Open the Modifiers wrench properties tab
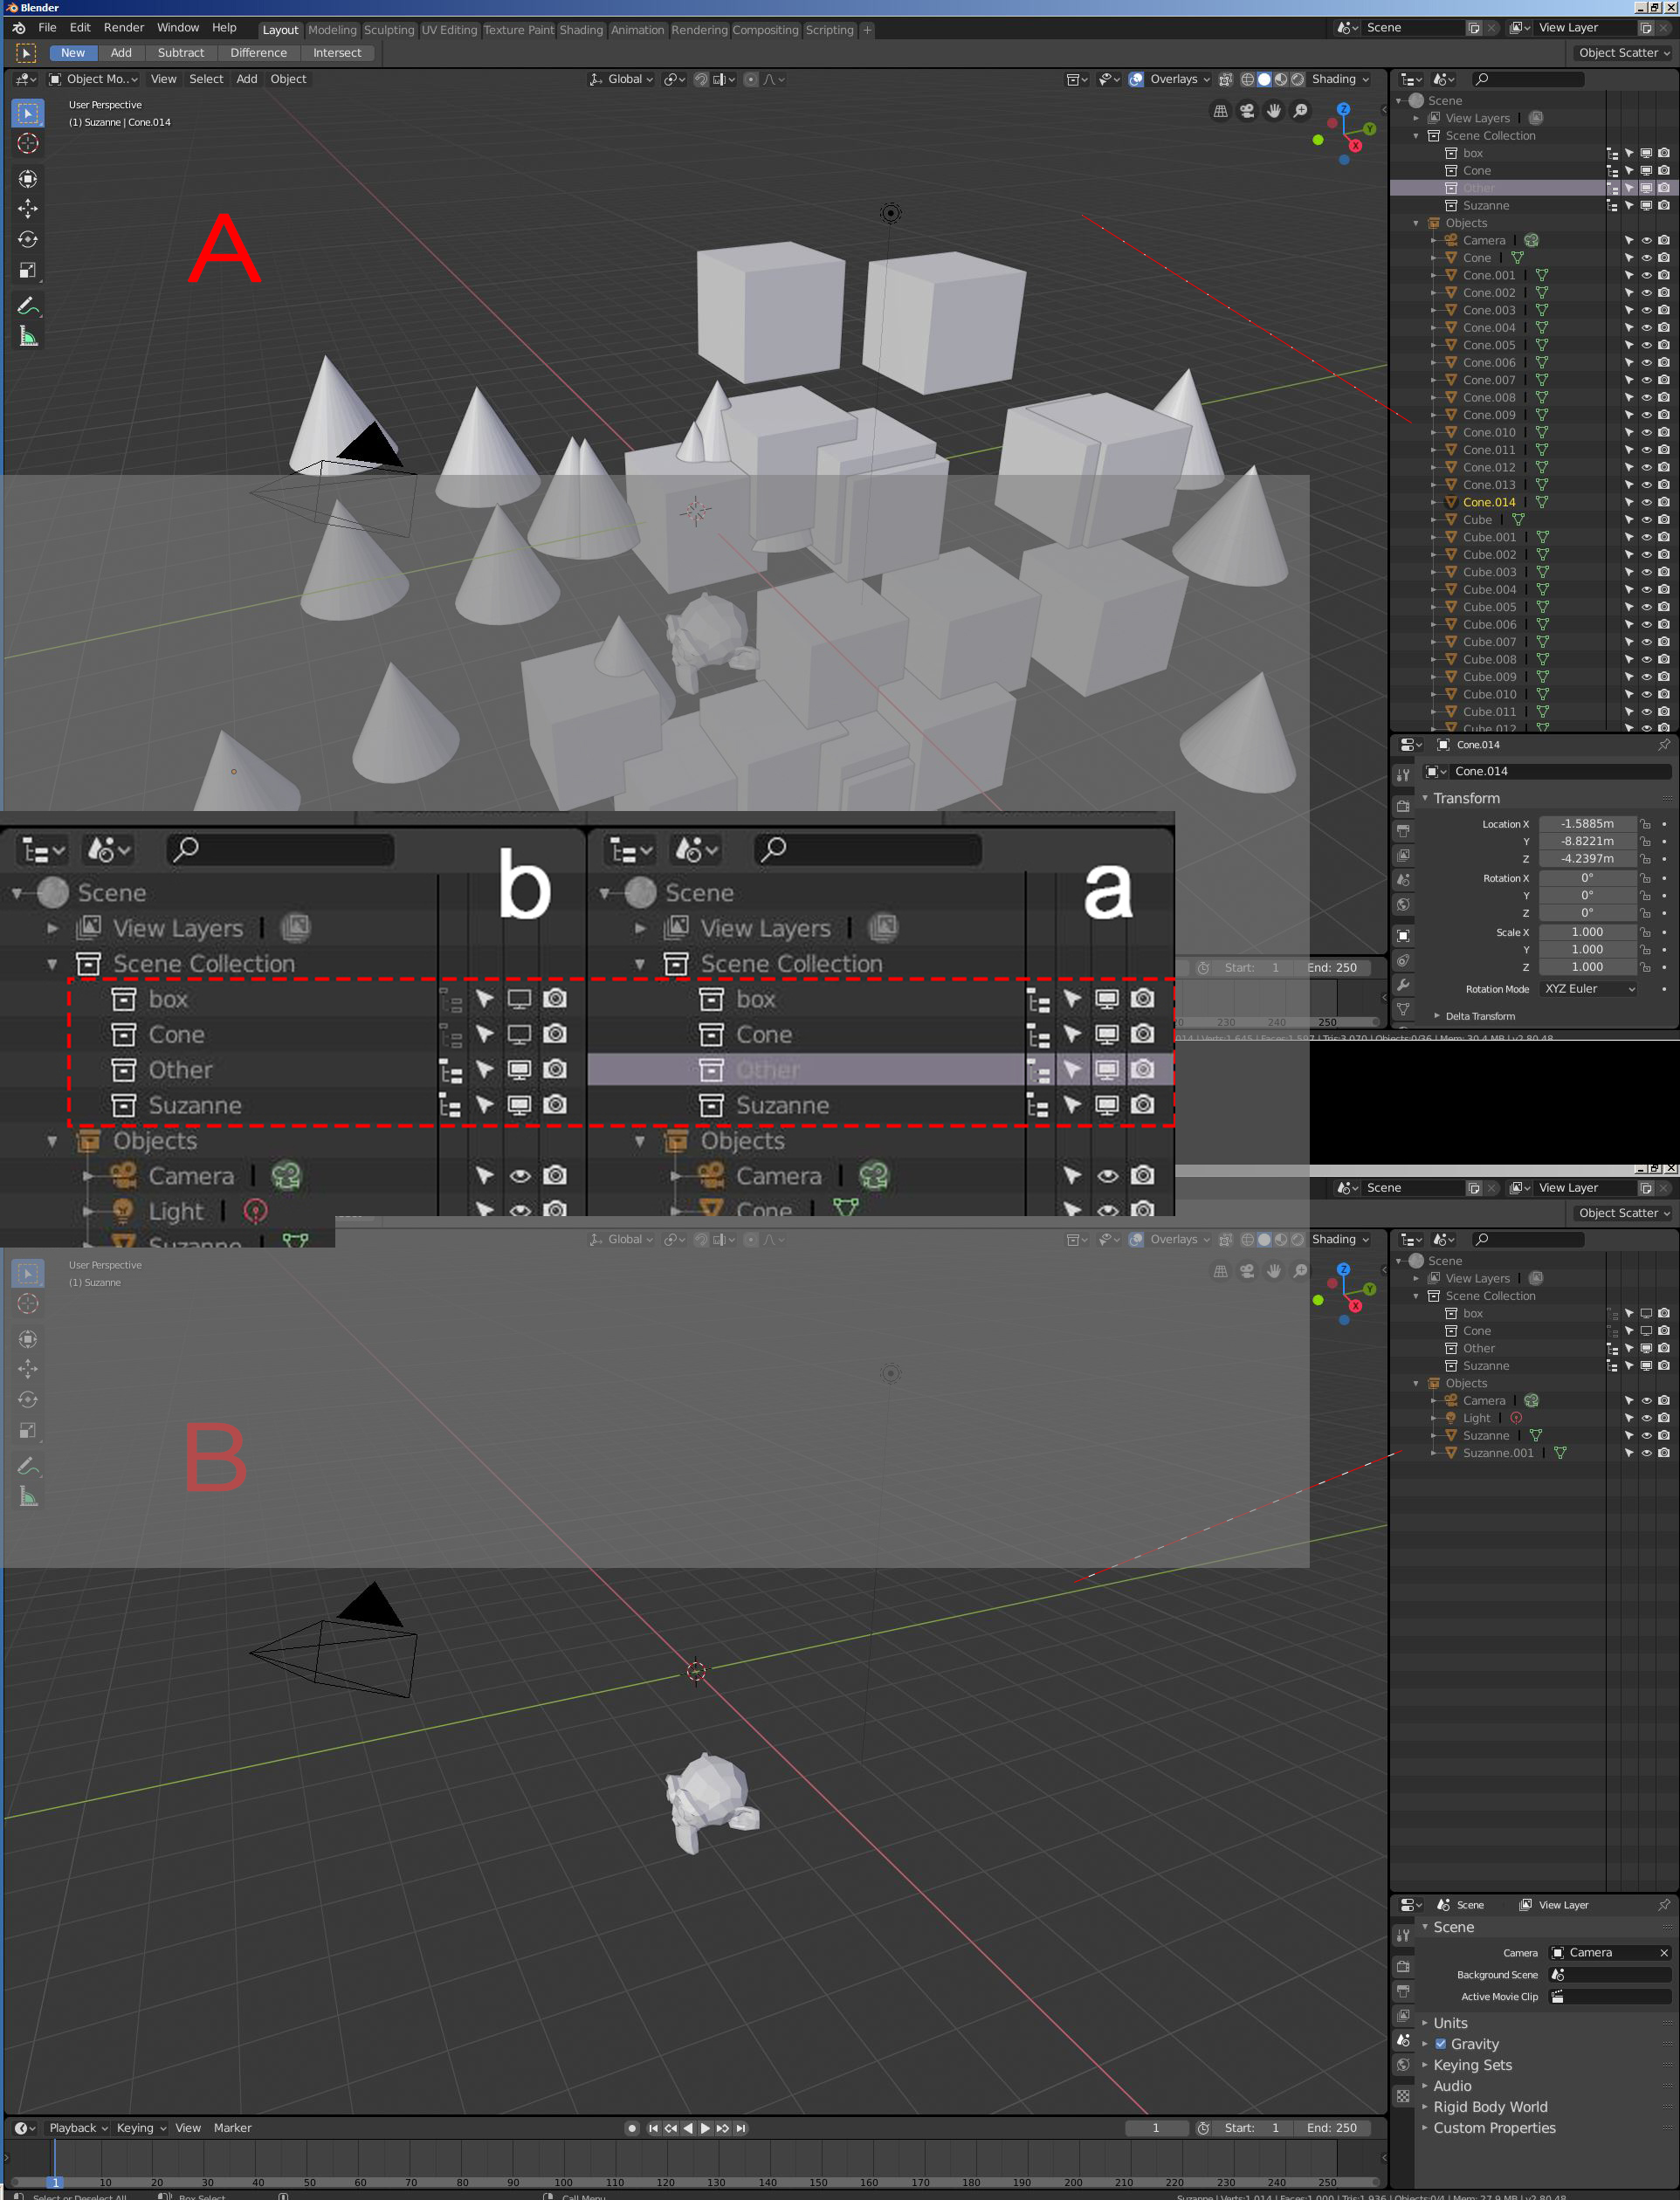1680x2200 pixels. pyautogui.click(x=1403, y=985)
